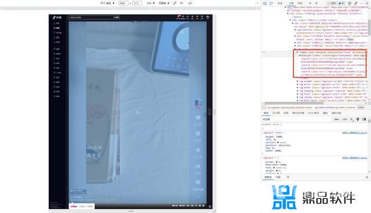The height and width of the screenshot is (213, 371).
Task: Expand the xg-loading element node
Action: pyautogui.click(x=297, y=91)
